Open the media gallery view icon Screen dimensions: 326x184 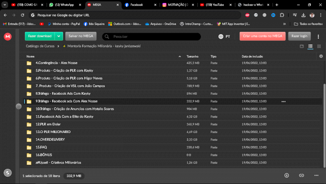click(302, 46)
